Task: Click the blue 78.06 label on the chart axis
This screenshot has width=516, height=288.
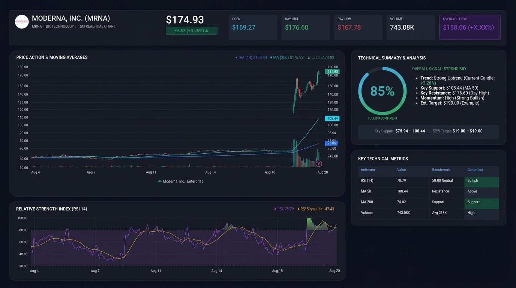Action: click(331, 143)
